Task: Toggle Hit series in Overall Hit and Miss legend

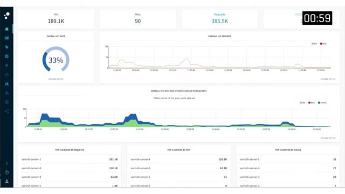Action: coord(314,44)
